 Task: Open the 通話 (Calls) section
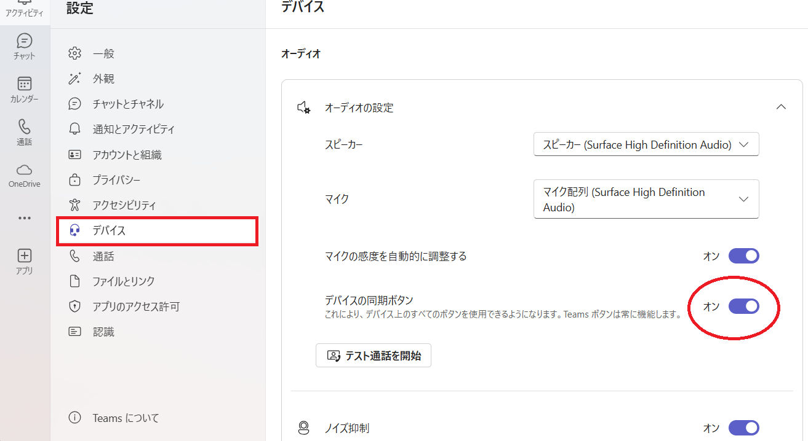point(24,132)
